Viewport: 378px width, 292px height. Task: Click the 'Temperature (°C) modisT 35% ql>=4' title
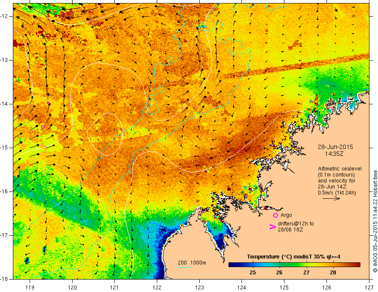[x=294, y=257]
